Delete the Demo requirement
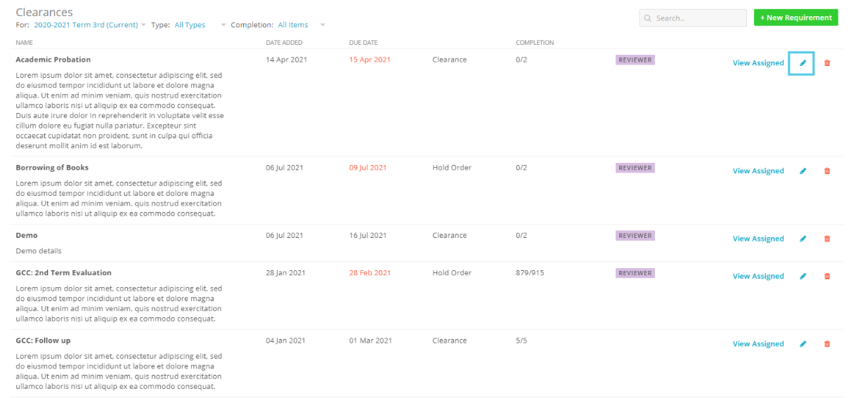 tap(826, 239)
